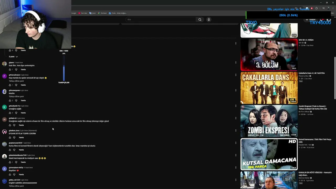
Task: Open the Çevir bookmark
Action: point(92,13)
